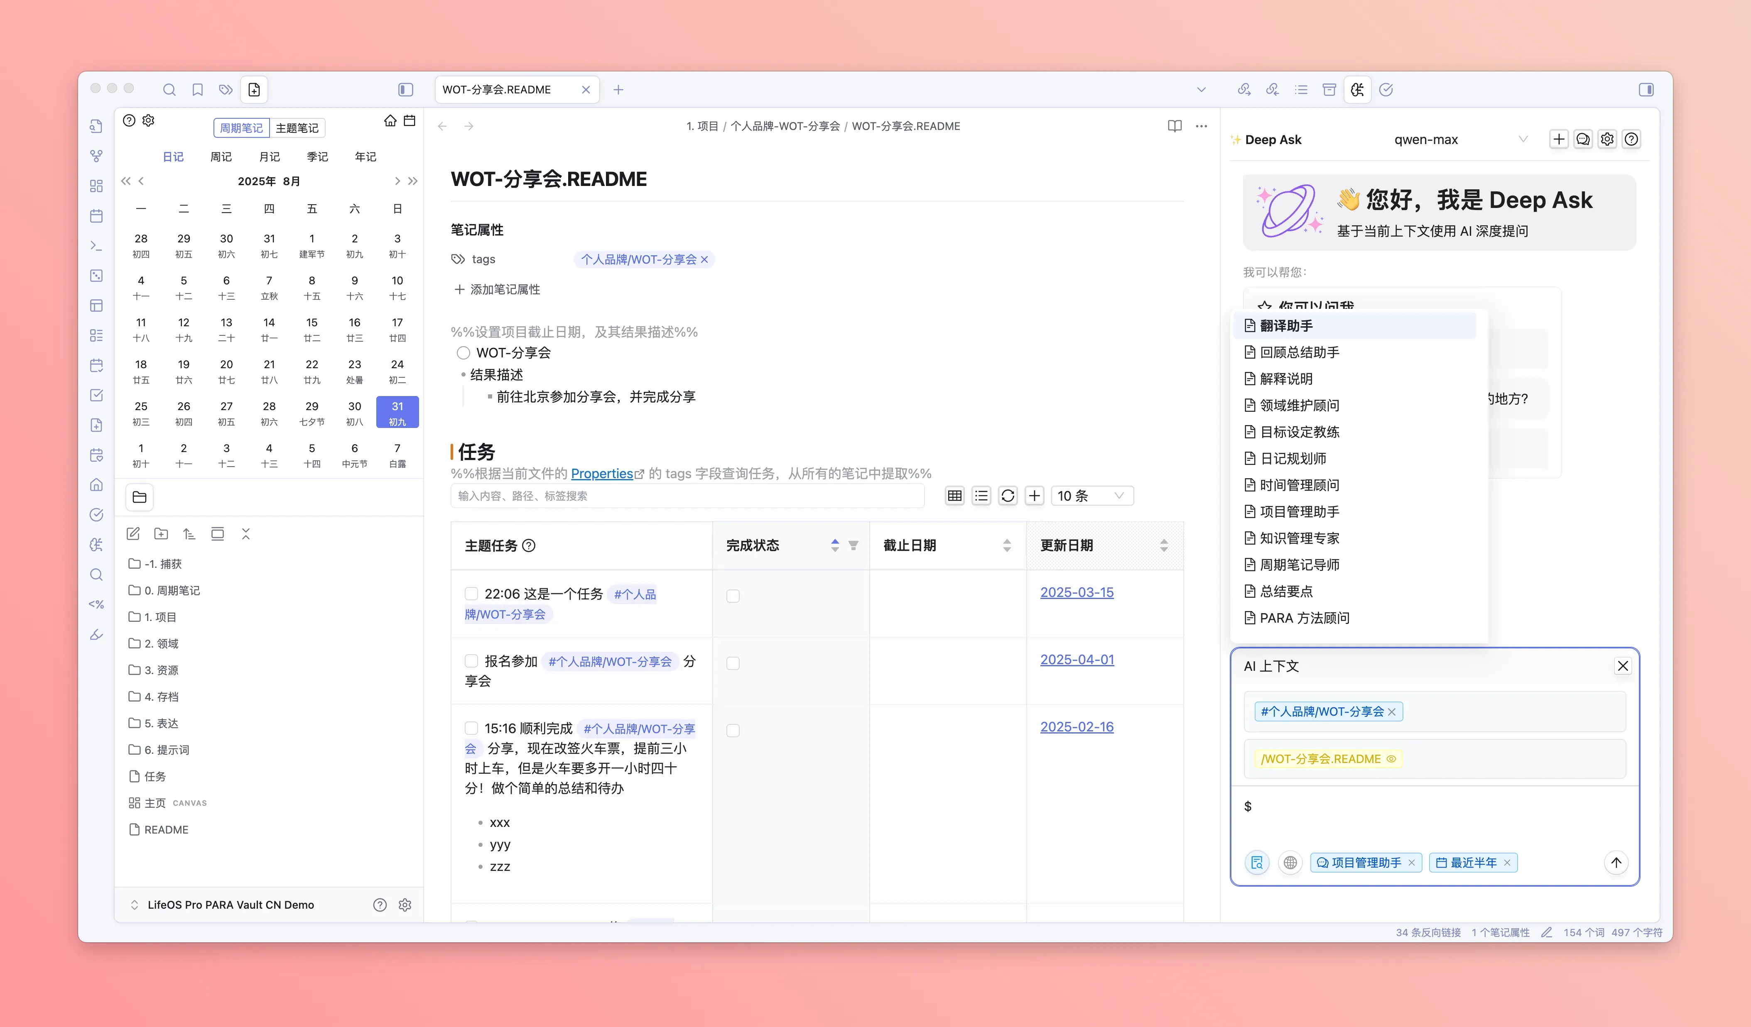Toggle the WOT-分享会 project radio circle
1751x1027 pixels.
pyautogui.click(x=463, y=353)
